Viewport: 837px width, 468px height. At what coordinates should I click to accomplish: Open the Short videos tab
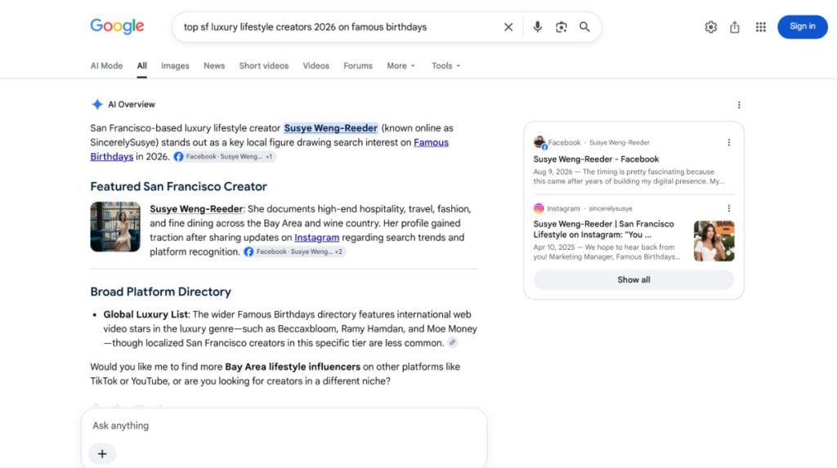click(264, 65)
